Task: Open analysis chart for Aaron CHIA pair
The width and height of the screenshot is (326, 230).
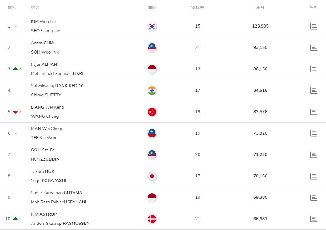Action: click(x=313, y=48)
